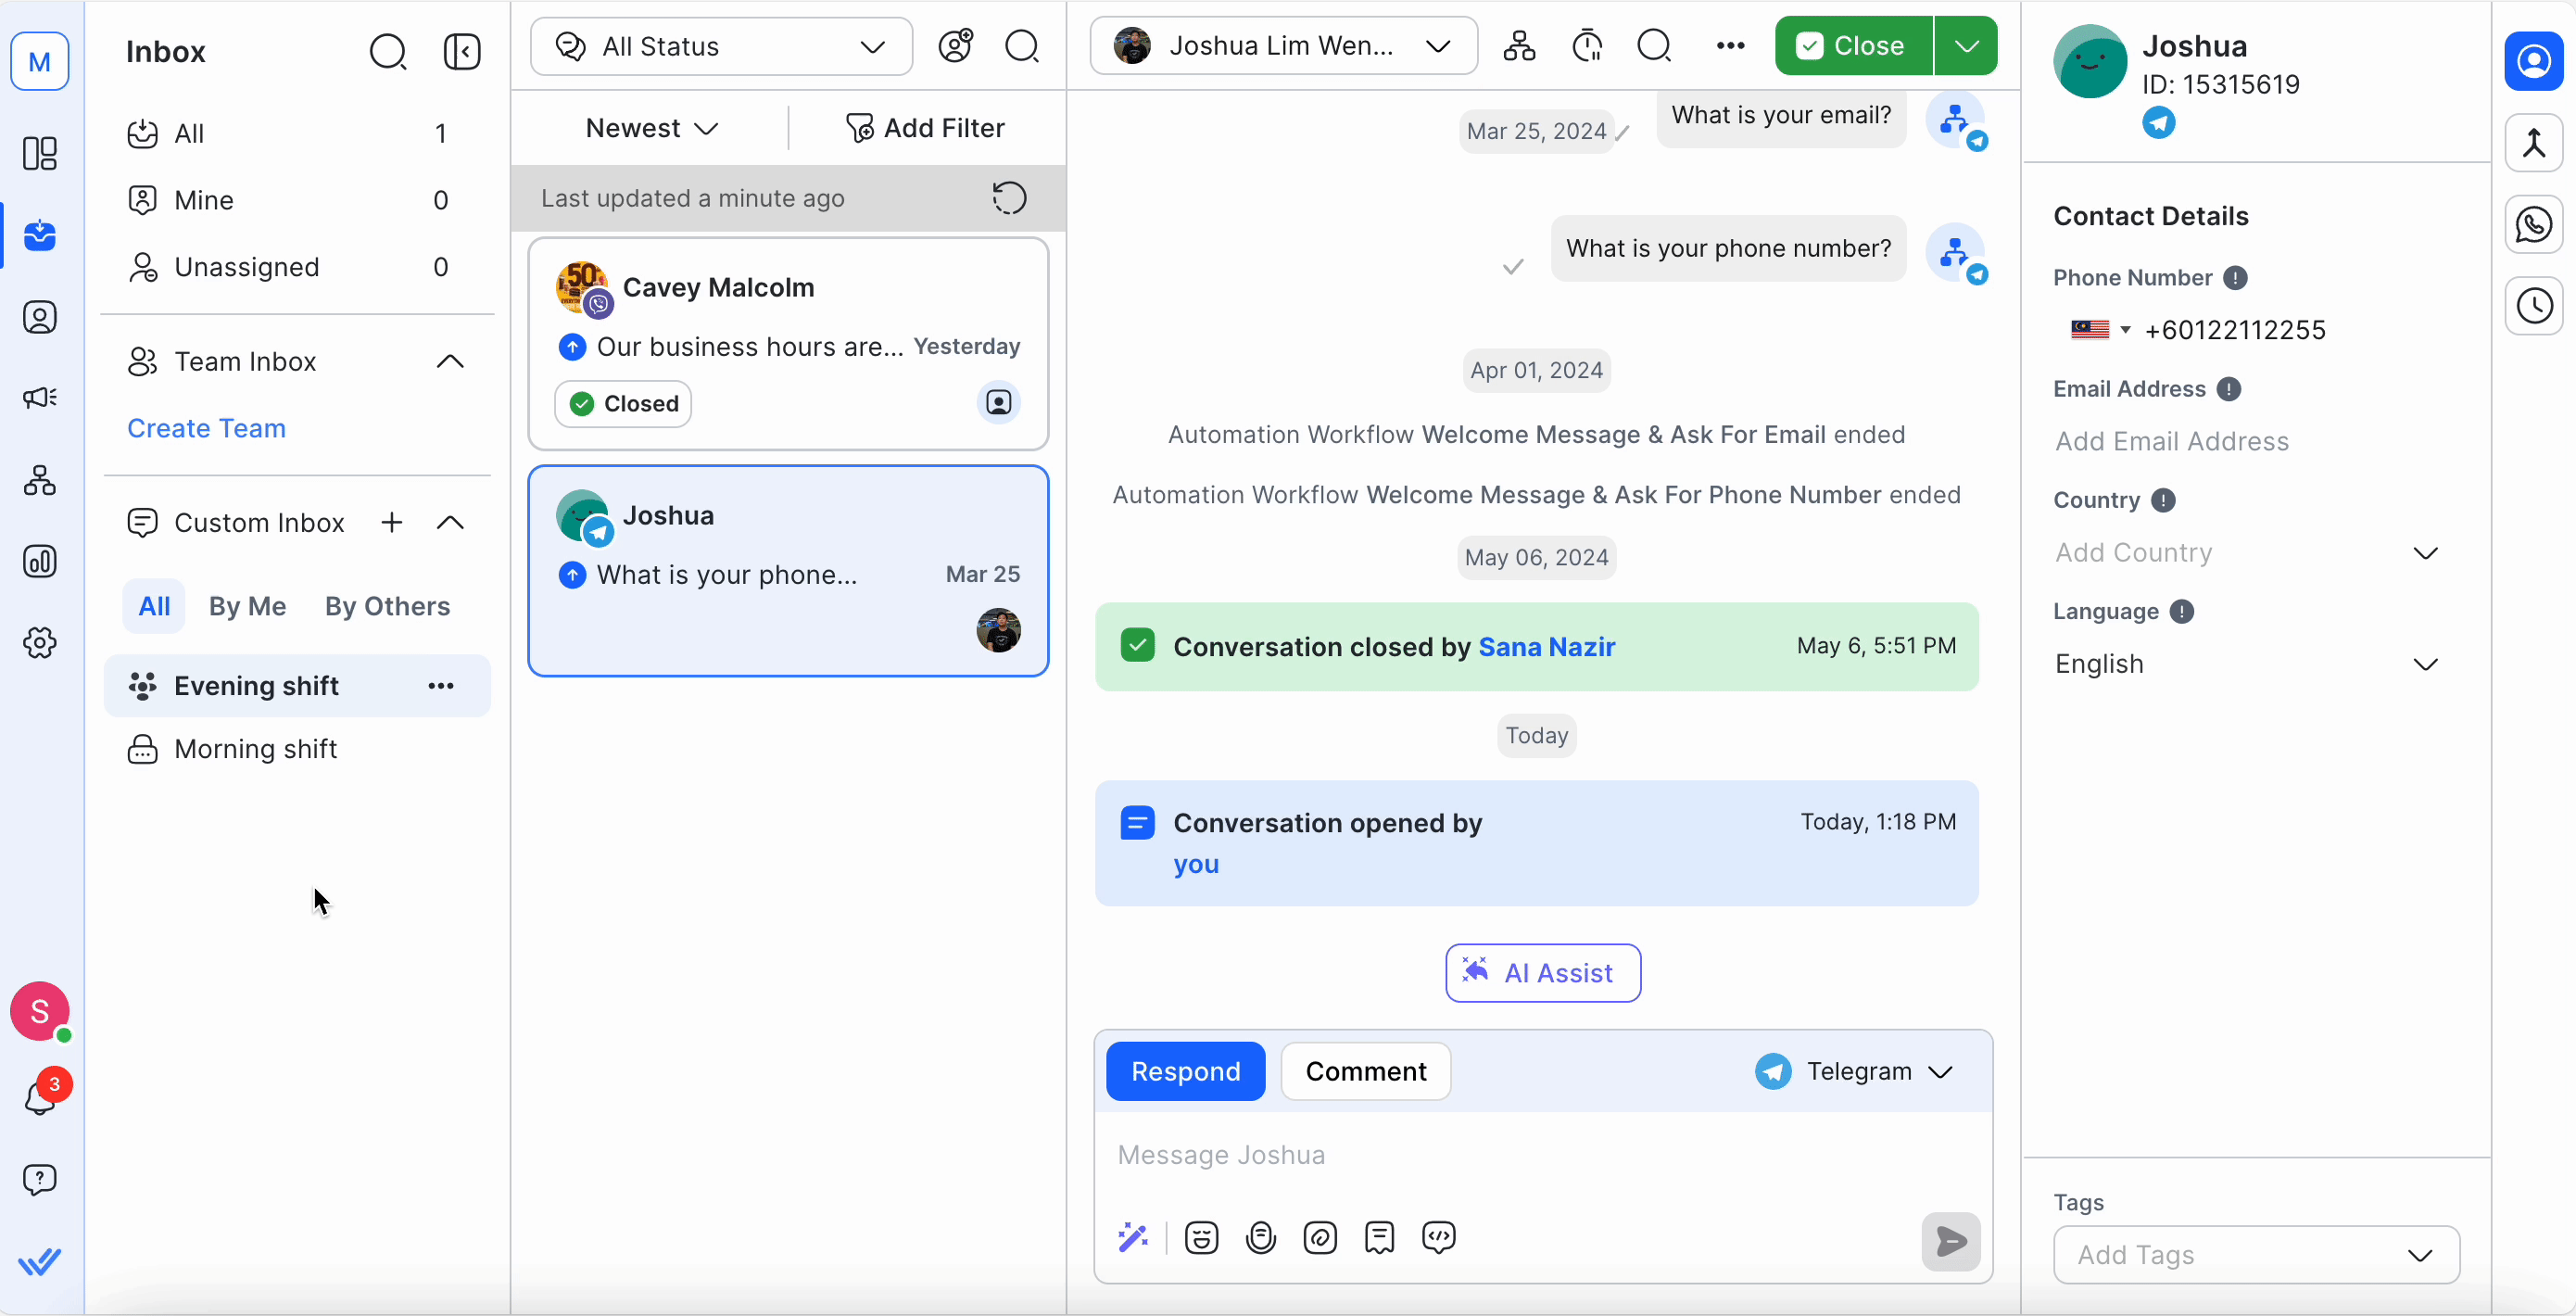Collapse the inbox side panel
The height and width of the screenshot is (1316, 2576).
tap(462, 52)
